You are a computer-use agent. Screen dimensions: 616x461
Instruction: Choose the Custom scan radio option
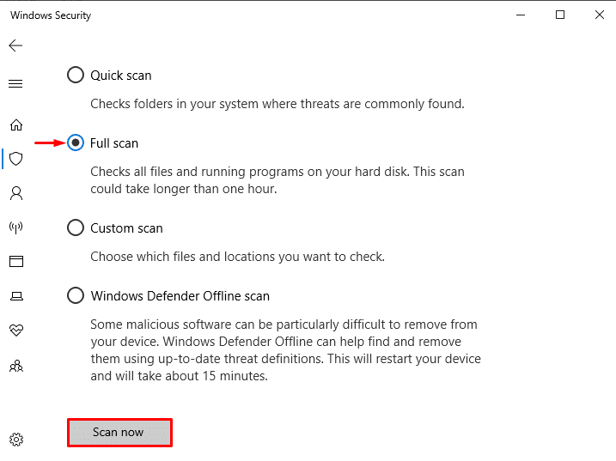coord(76,228)
